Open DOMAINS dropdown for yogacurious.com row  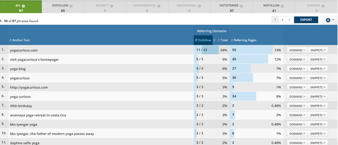tap(297, 50)
